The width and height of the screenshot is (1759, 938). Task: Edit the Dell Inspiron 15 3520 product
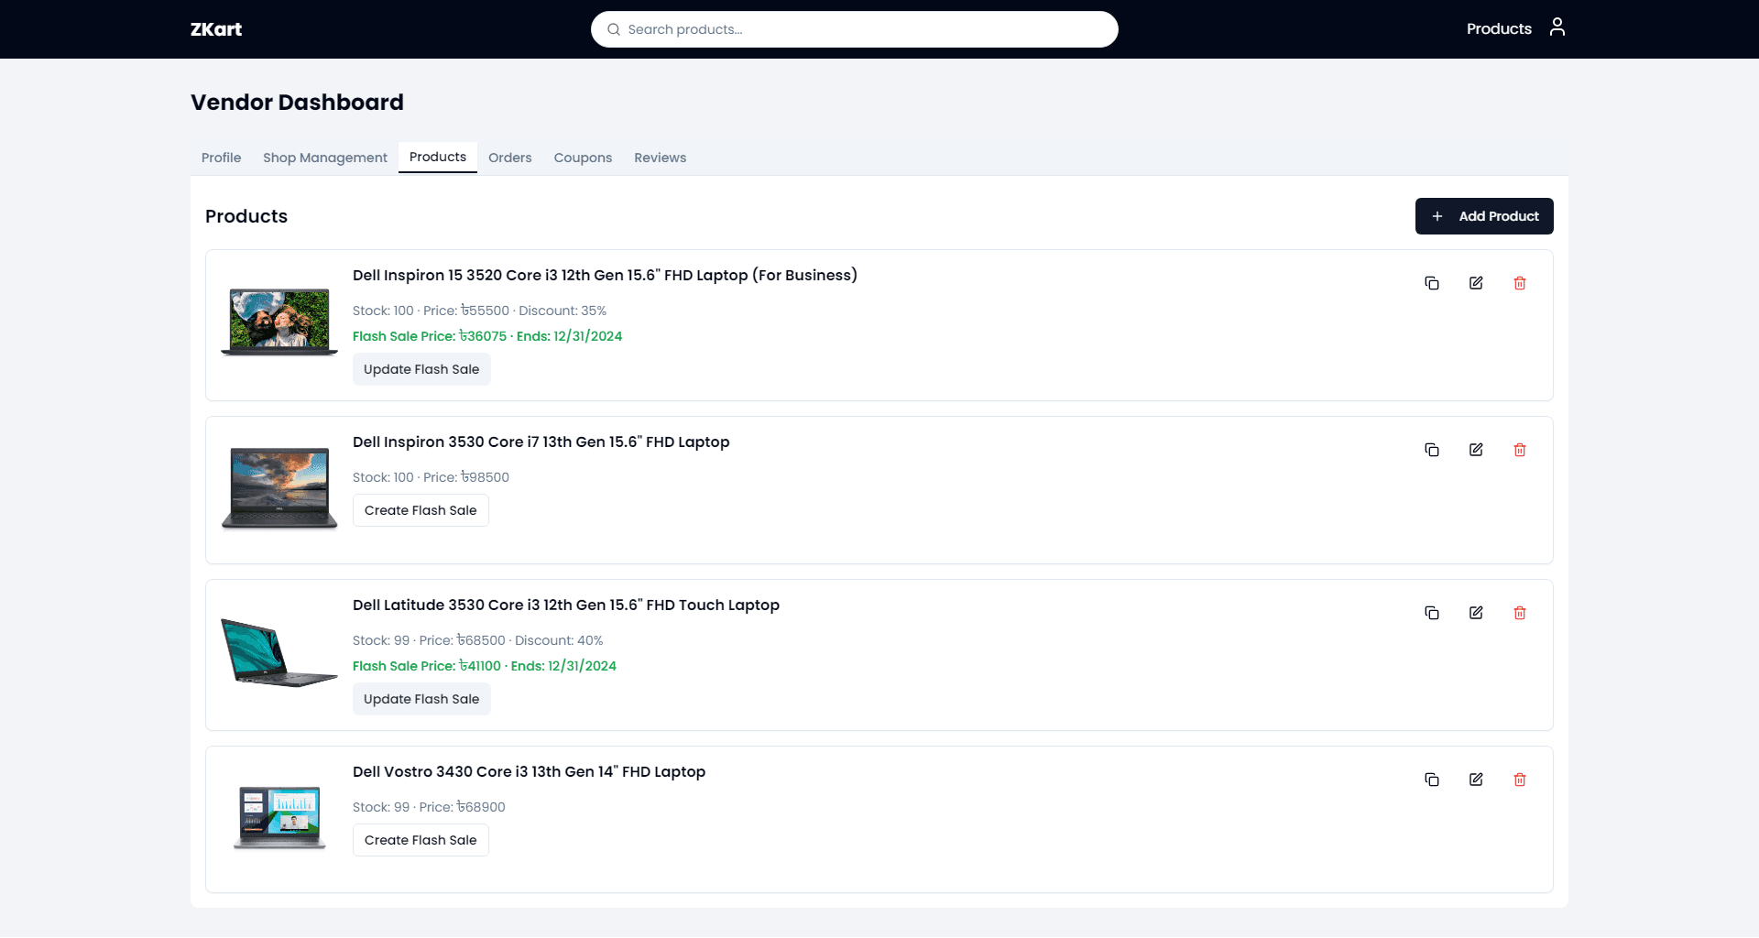pyautogui.click(x=1477, y=283)
